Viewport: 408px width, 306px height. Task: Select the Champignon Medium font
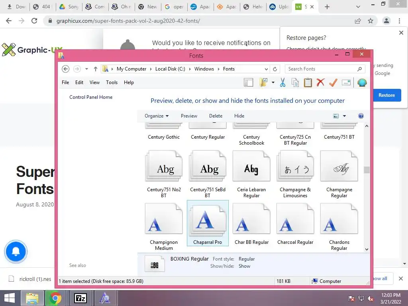(x=164, y=226)
